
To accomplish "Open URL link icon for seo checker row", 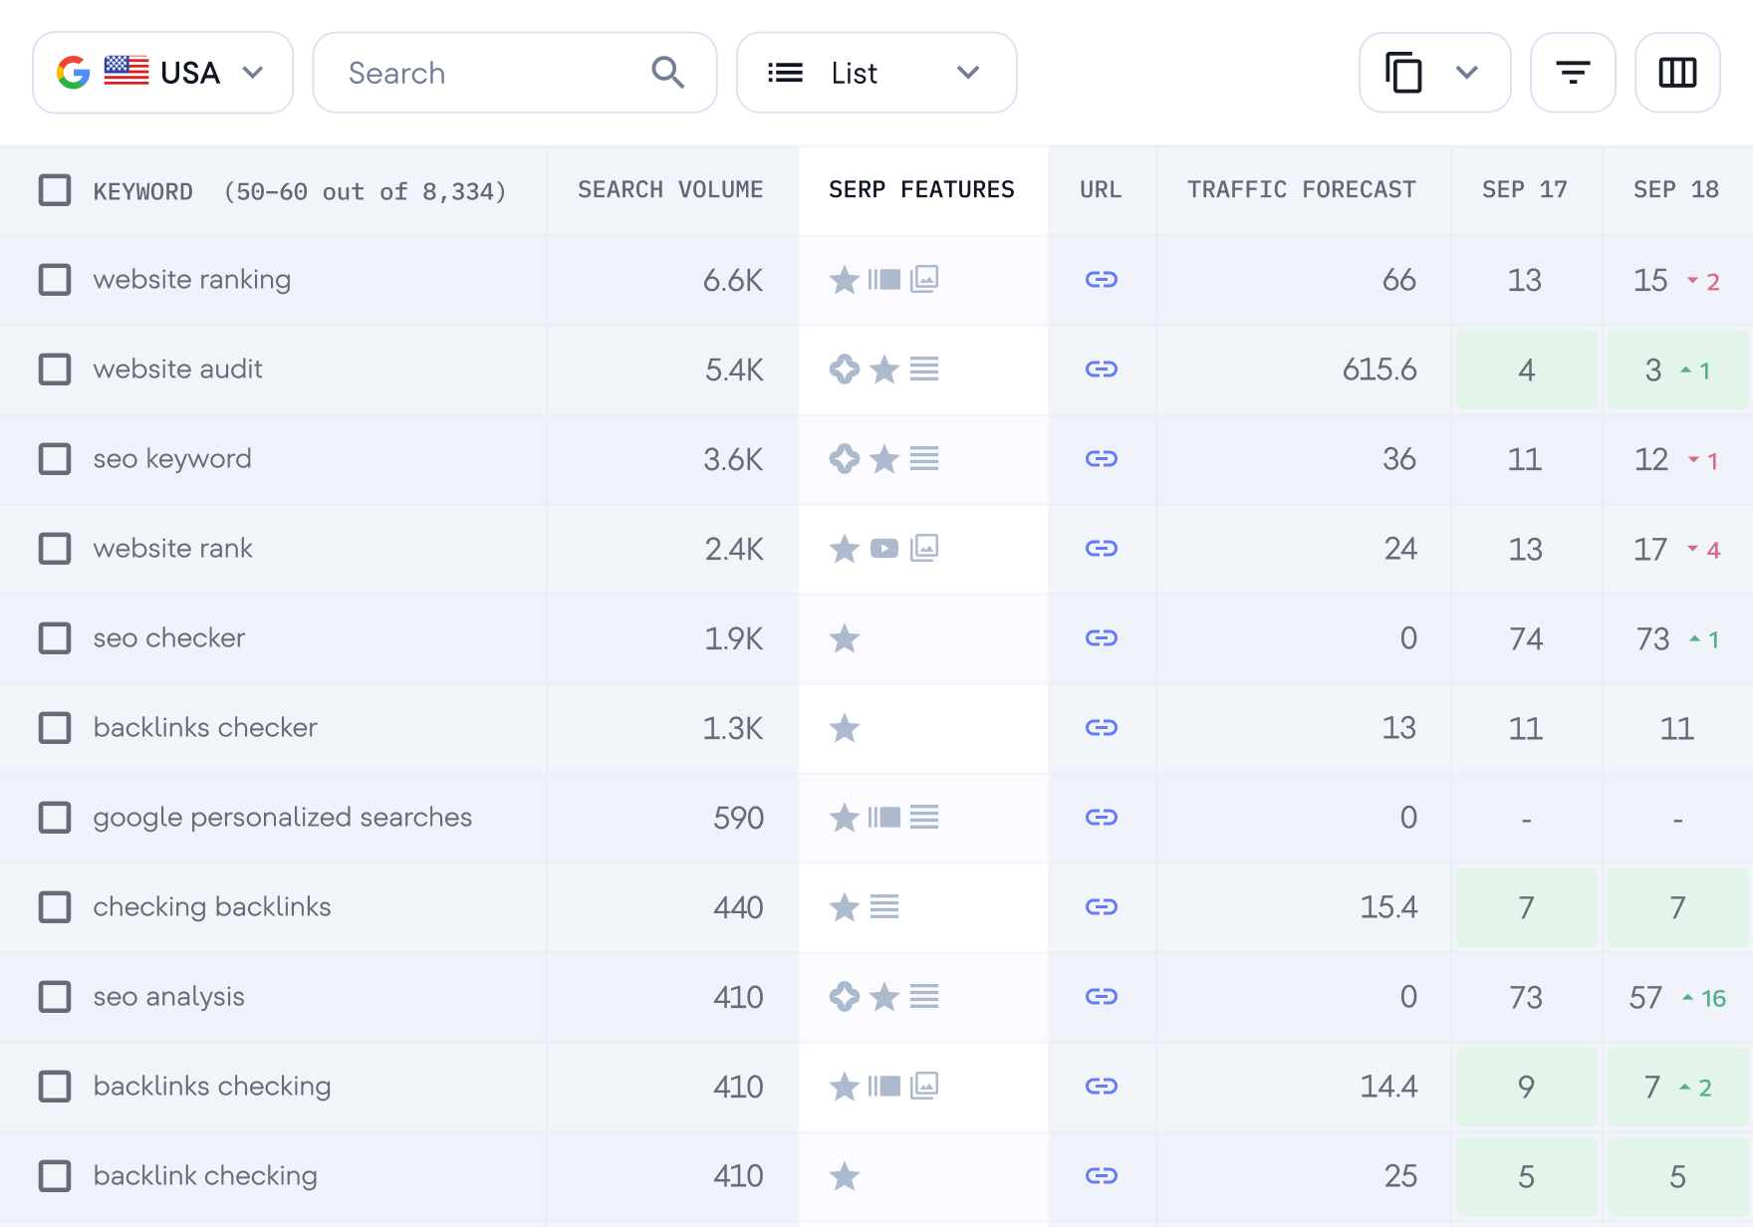I will pos(1101,638).
